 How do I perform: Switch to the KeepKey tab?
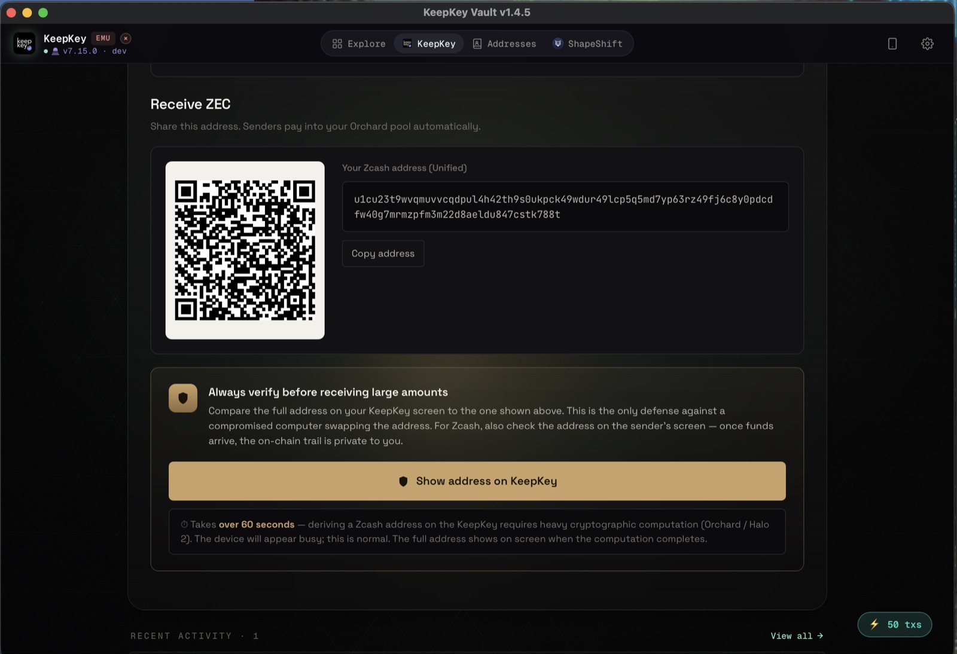(429, 44)
